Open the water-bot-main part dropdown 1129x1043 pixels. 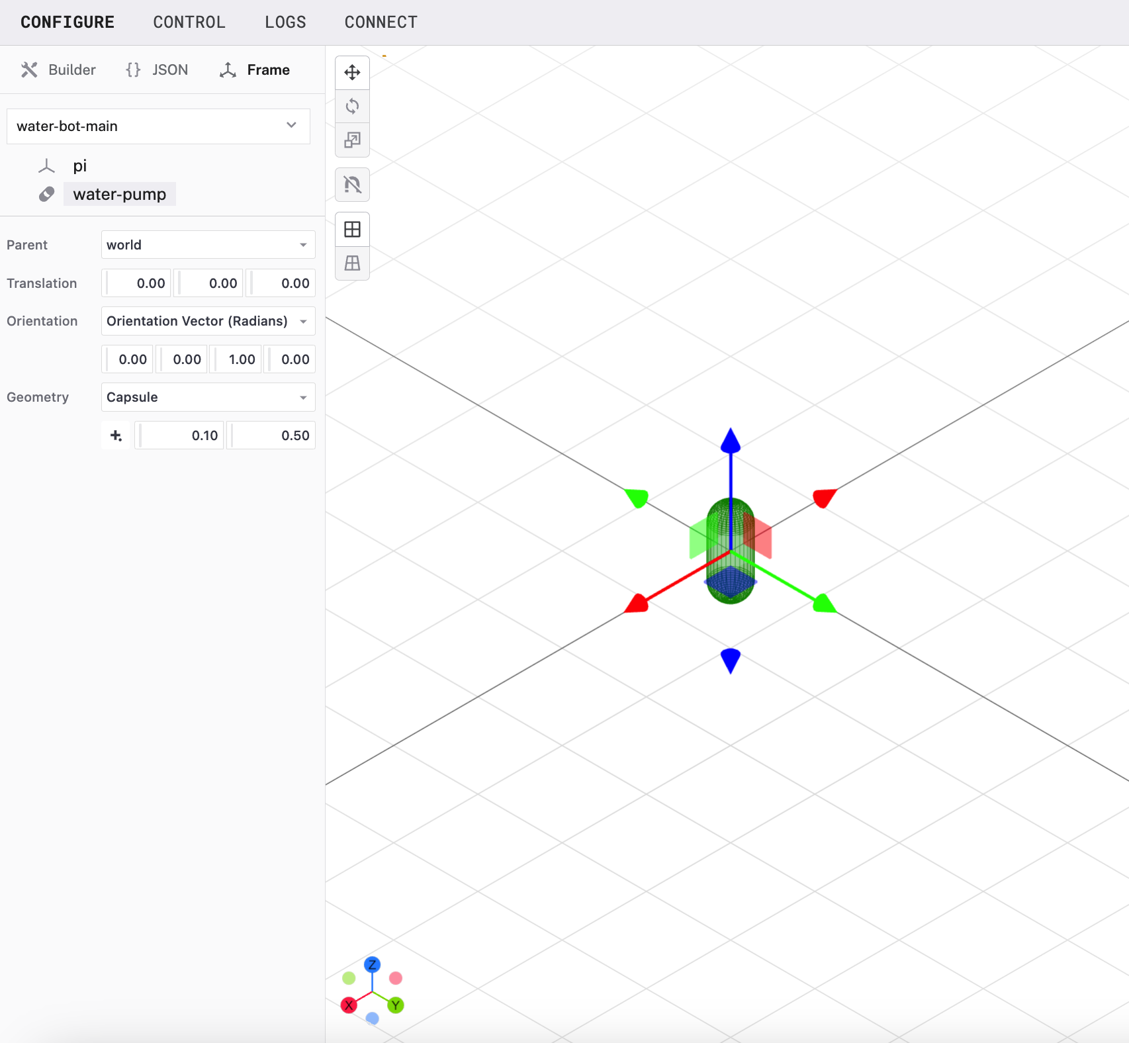(158, 126)
